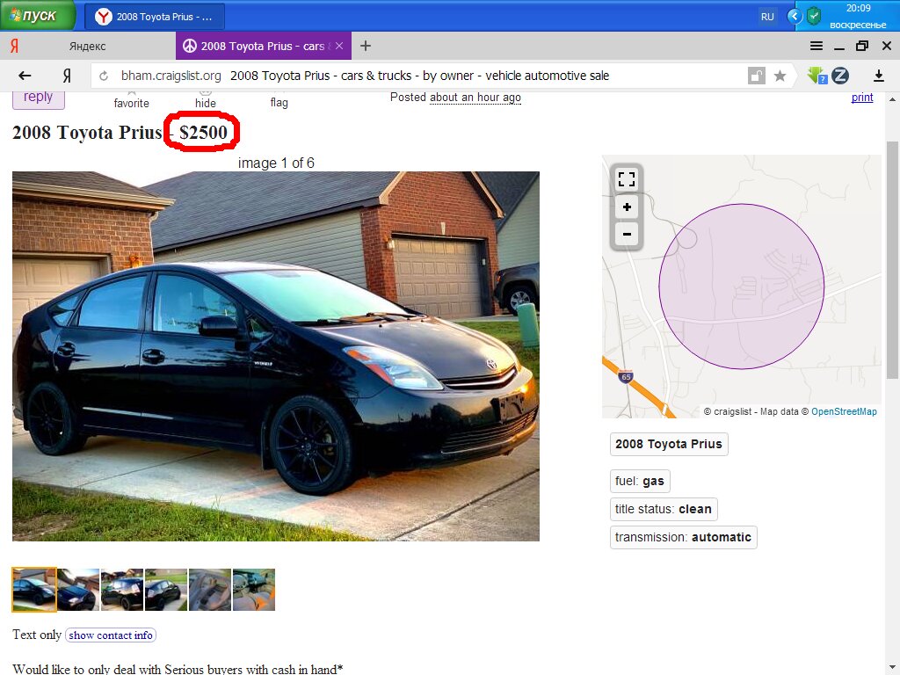Open Yandex home via the Я toolbar icon
This screenshot has height=675, width=900.
(67, 76)
